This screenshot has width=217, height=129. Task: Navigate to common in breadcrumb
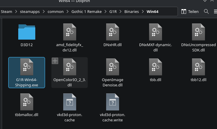[x=56, y=12]
